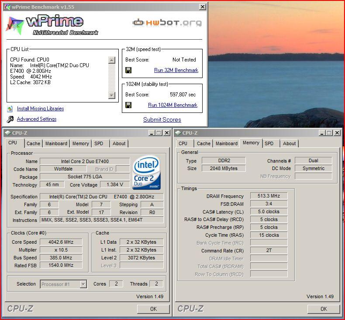The width and height of the screenshot is (345, 320).
Task: Click the Level 2 cache value 3072 KBytes
Action: [141, 258]
